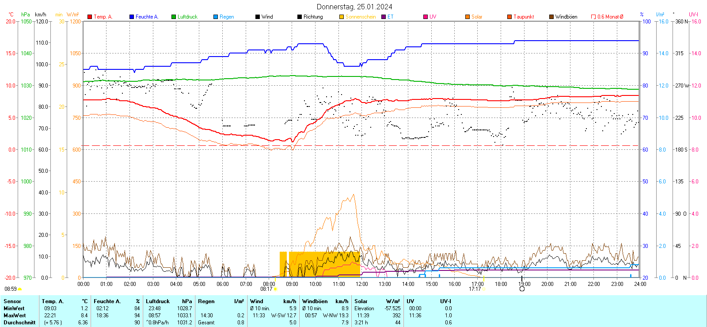Click the pink UV legend square
The height and width of the screenshot is (327, 707).
tap(426, 17)
